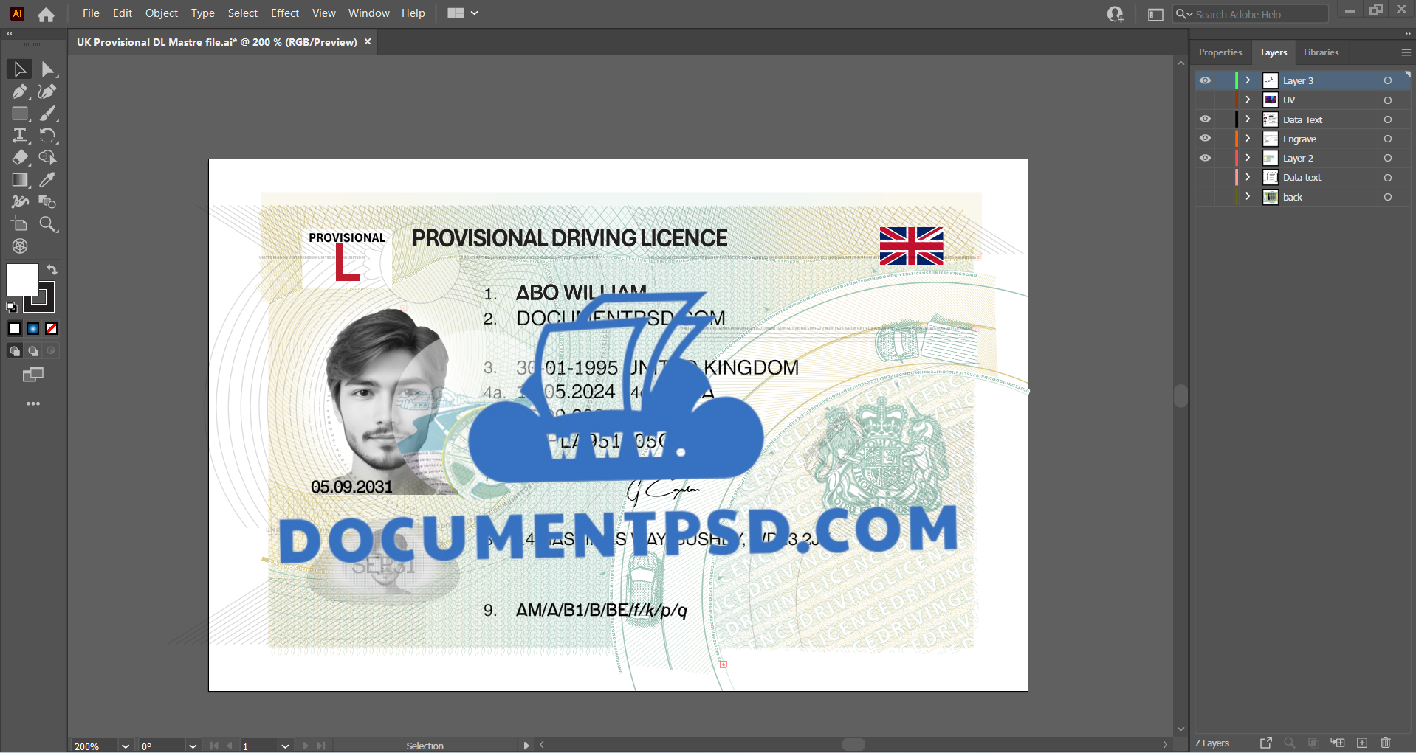The image size is (1416, 753).
Task: Expand Layer 2 contents
Action: [1248, 158]
